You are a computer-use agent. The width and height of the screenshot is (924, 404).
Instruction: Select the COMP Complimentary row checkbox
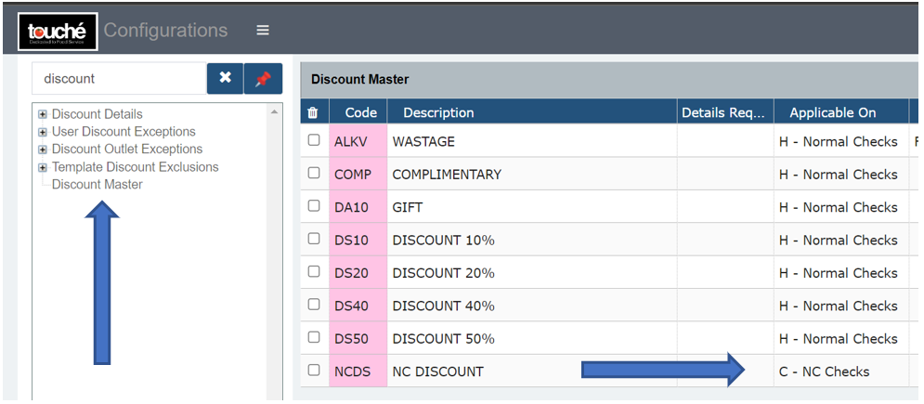(x=314, y=174)
